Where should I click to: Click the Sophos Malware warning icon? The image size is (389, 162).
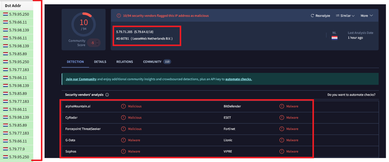pyautogui.click(x=124, y=152)
